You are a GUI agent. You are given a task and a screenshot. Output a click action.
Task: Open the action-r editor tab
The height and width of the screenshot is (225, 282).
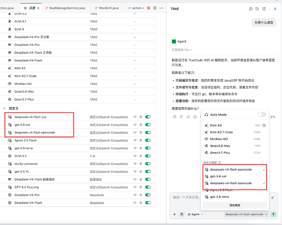pos(136,8)
